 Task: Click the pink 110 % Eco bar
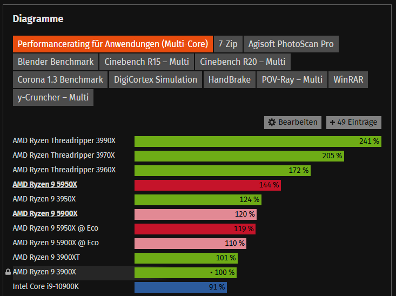point(190,244)
